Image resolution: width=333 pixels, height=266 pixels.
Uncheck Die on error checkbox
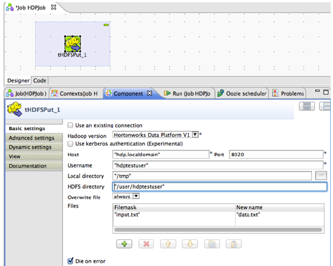(x=70, y=261)
